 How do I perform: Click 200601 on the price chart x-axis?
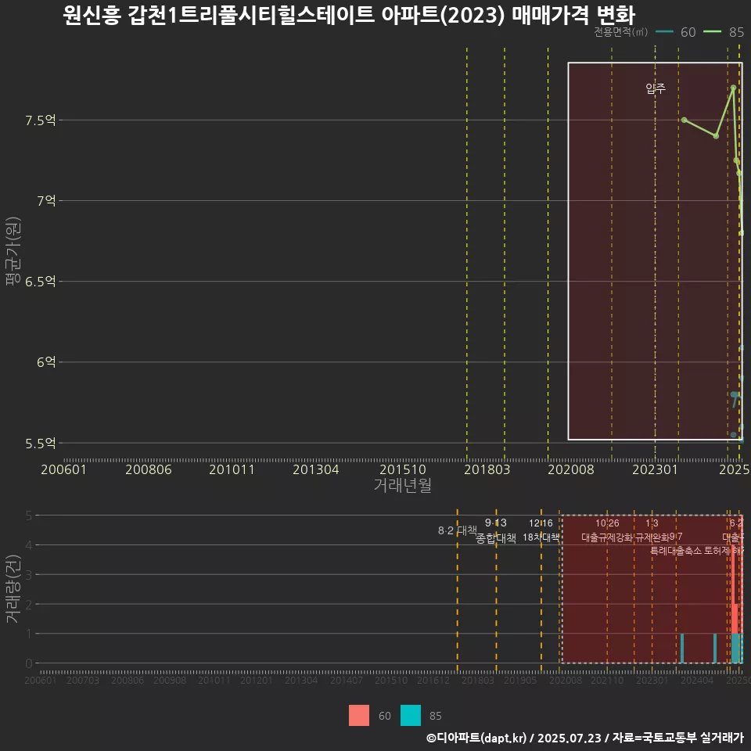(x=63, y=469)
